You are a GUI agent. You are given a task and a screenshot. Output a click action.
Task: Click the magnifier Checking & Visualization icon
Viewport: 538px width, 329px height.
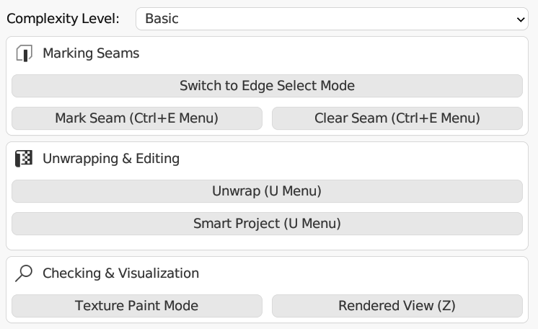(24, 273)
